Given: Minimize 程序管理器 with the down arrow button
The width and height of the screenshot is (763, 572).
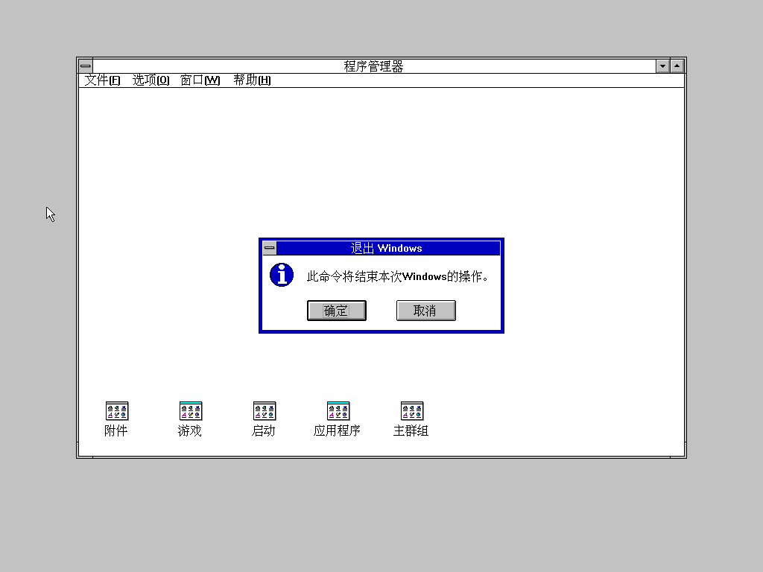Looking at the screenshot, I should click(662, 66).
